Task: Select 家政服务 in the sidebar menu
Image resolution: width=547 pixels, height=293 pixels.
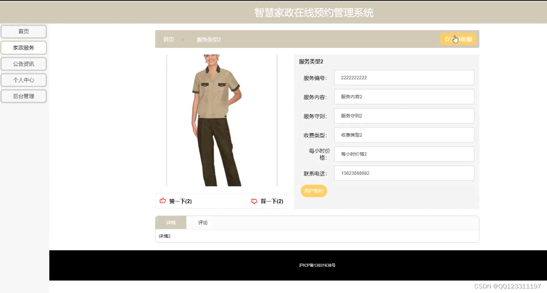Action: coord(24,48)
